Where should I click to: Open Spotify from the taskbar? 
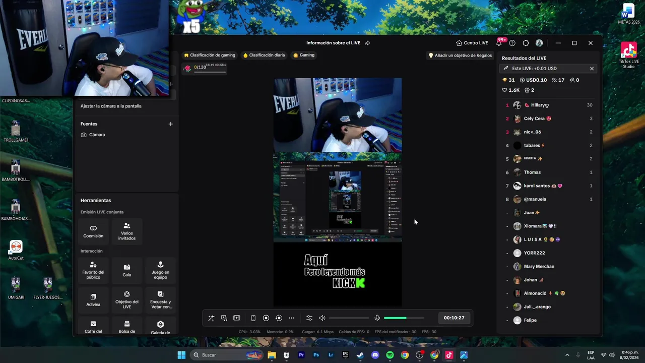click(x=390, y=355)
